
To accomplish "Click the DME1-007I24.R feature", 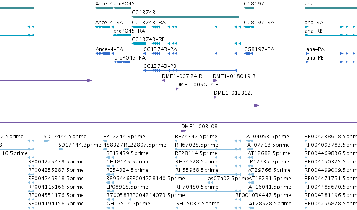I will [x=163, y=80].
